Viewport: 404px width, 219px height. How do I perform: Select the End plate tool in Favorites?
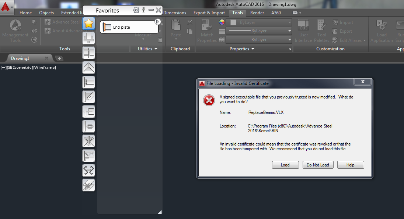129,27
